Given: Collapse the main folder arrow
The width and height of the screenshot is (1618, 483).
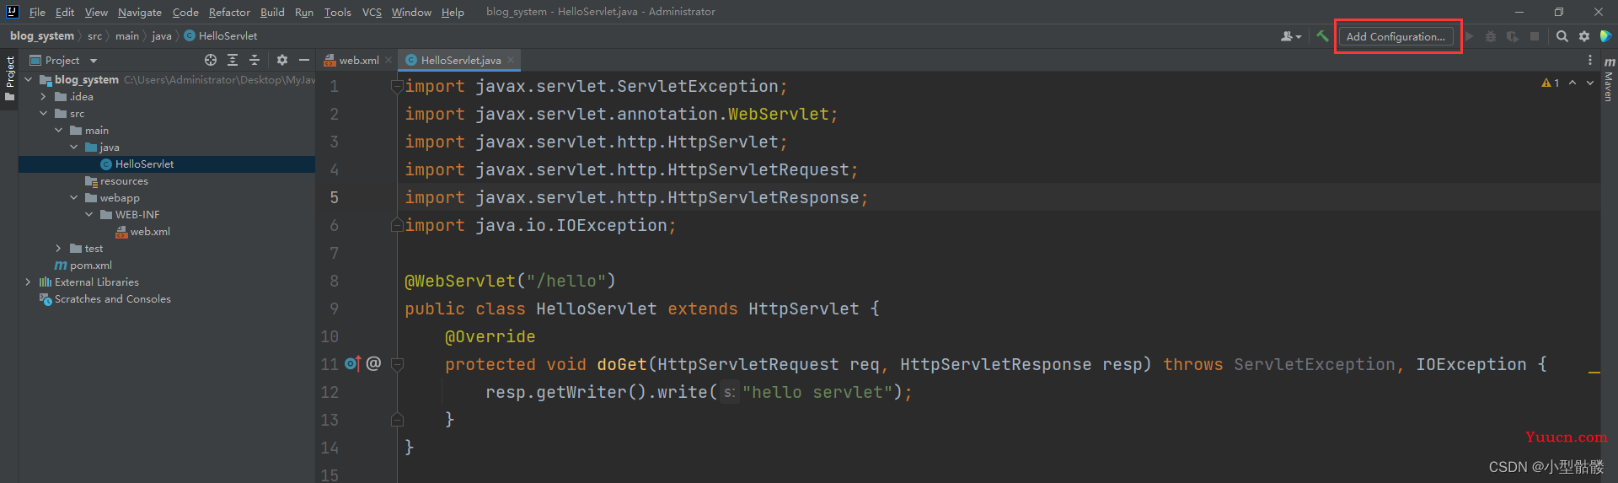Looking at the screenshot, I should 59,130.
